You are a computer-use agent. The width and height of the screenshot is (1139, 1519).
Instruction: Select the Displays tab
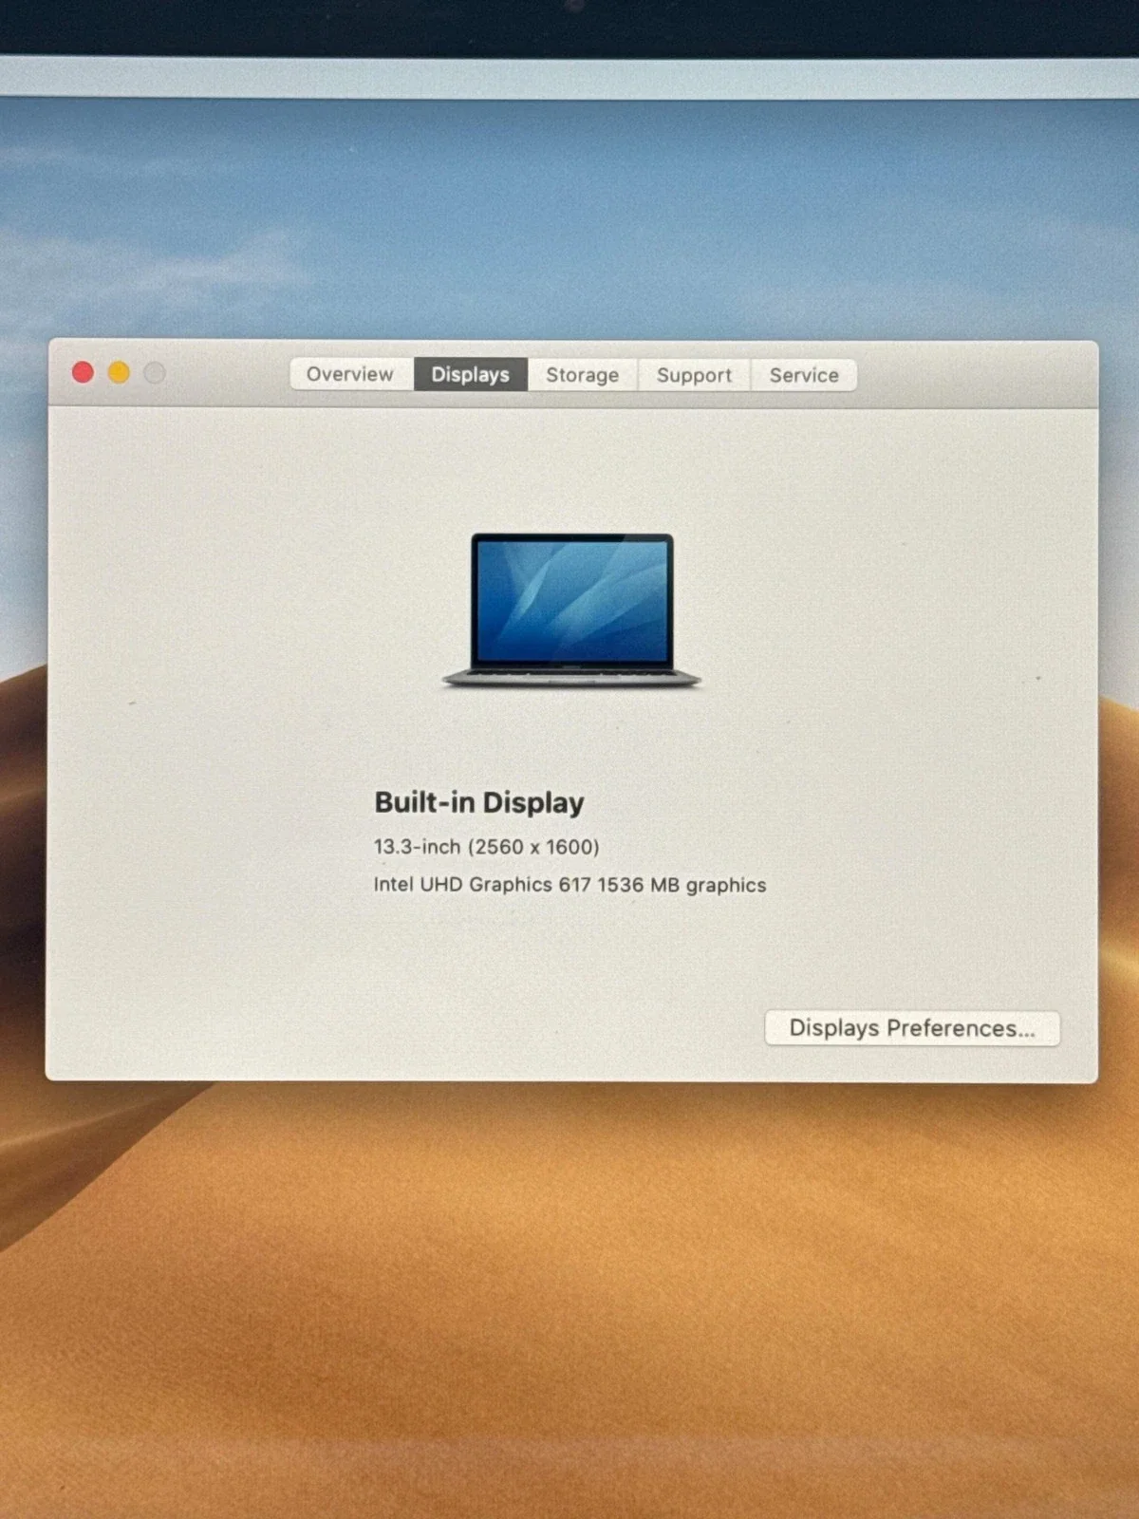(471, 374)
